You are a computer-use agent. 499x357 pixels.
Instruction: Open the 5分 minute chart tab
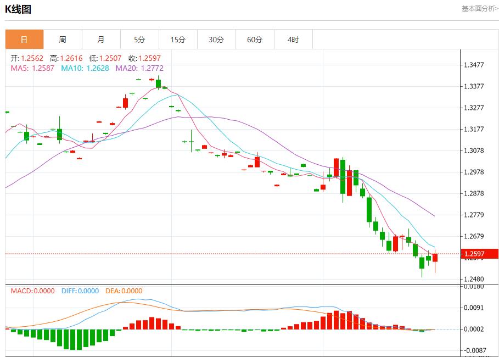point(139,40)
